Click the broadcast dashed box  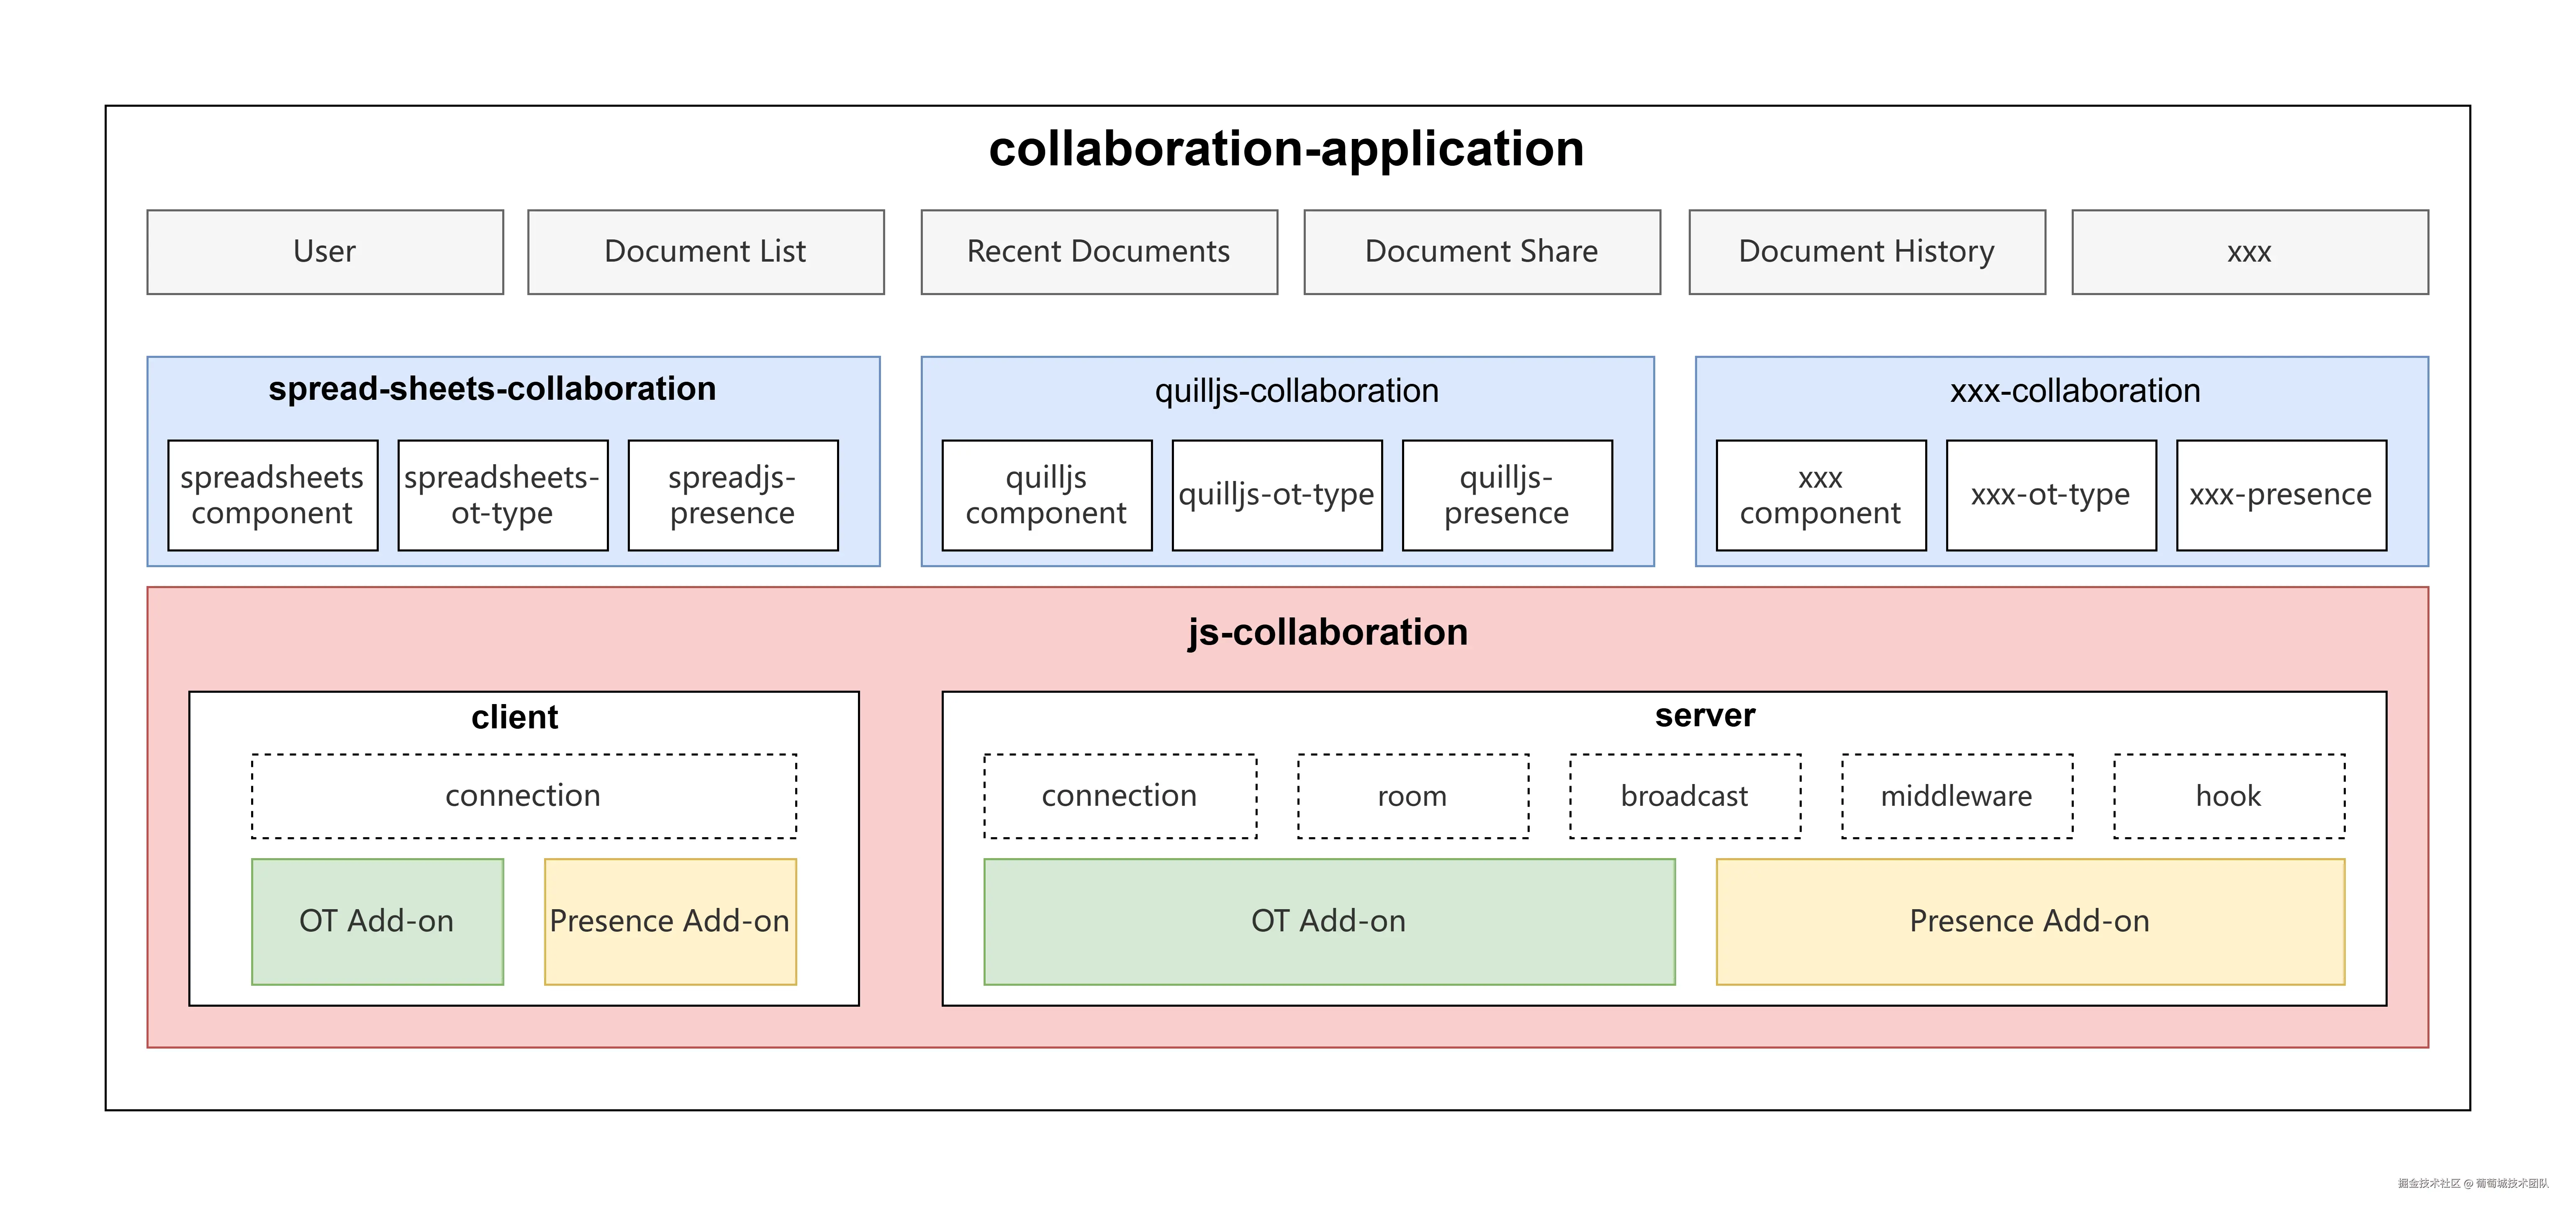(1685, 796)
